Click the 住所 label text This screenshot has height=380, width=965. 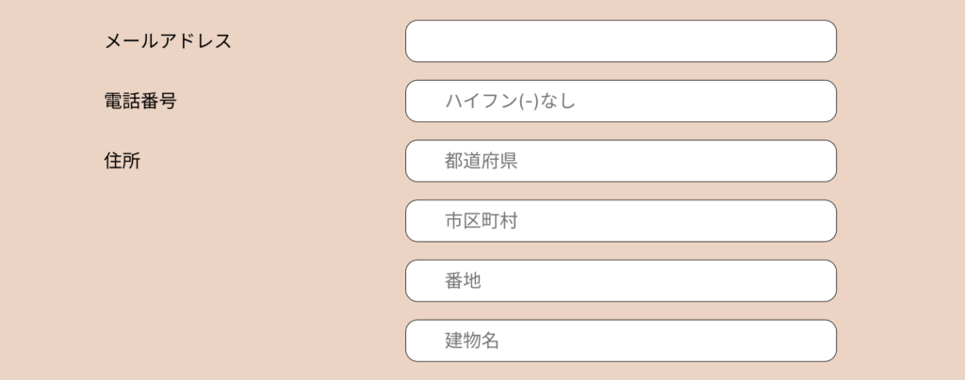point(123,161)
